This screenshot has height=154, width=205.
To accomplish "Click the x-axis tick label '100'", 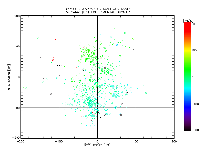I will (136, 141).
